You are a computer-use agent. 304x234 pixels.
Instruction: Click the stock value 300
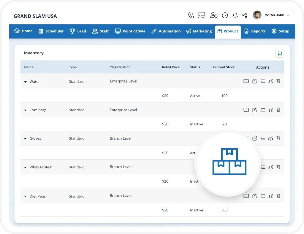[x=224, y=210]
